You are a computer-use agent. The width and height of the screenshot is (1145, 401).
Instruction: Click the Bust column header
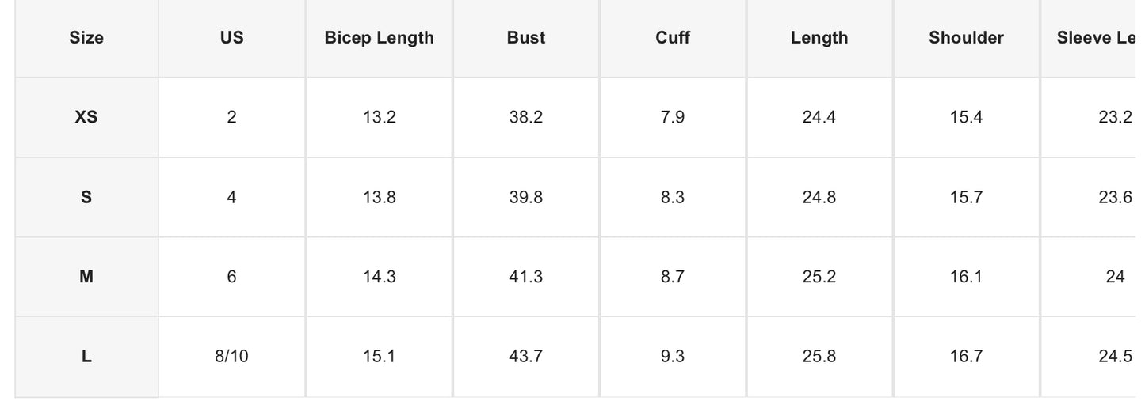click(526, 37)
